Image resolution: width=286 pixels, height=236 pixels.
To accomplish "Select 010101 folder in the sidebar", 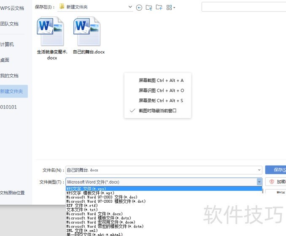I will click(8, 107).
